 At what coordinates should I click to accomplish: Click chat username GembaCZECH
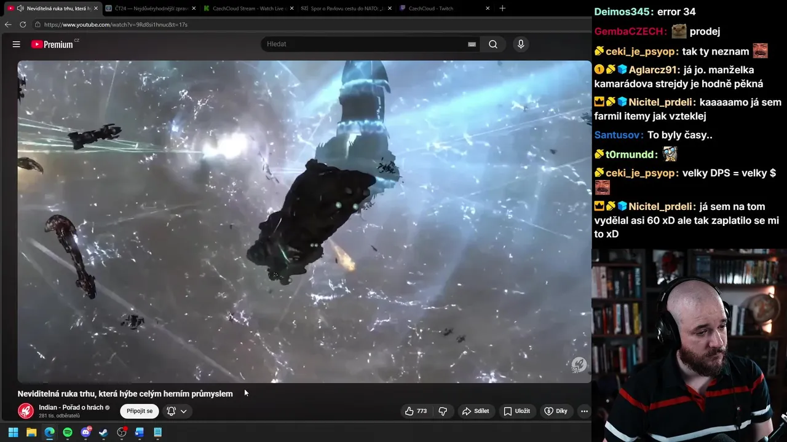coord(630,31)
